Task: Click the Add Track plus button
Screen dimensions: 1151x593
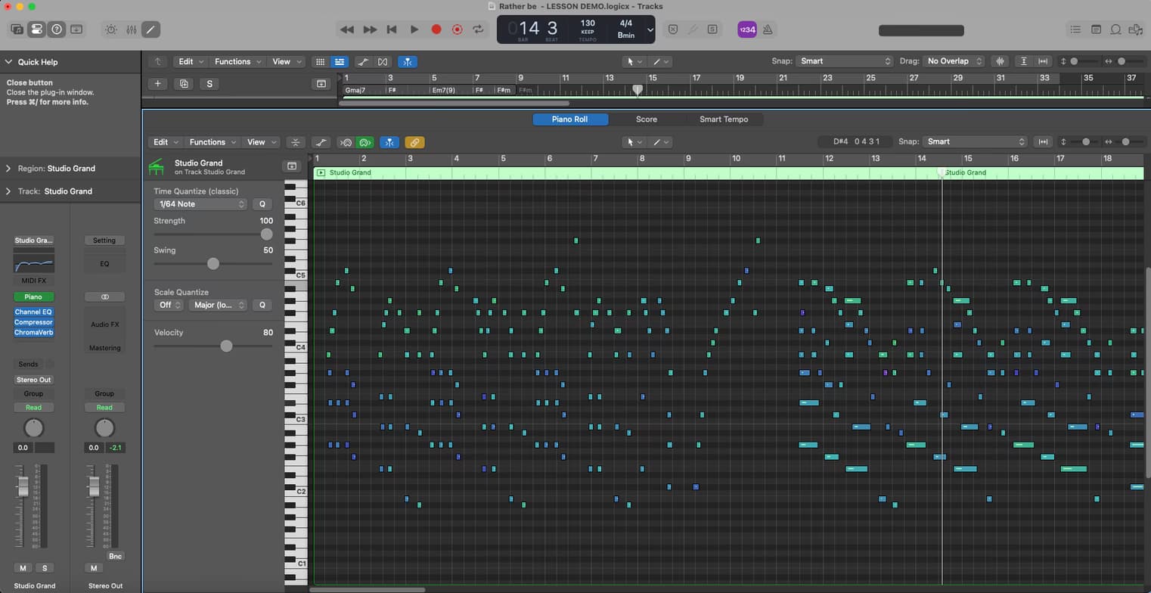Action: tap(157, 84)
